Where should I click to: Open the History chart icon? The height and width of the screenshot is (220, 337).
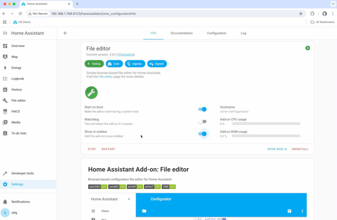pos(5,90)
